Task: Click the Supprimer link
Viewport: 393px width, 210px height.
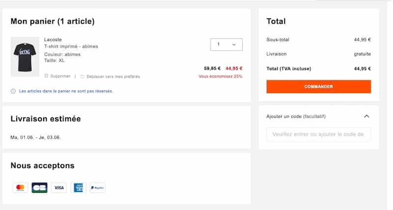Action: pyautogui.click(x=60, y=76)
